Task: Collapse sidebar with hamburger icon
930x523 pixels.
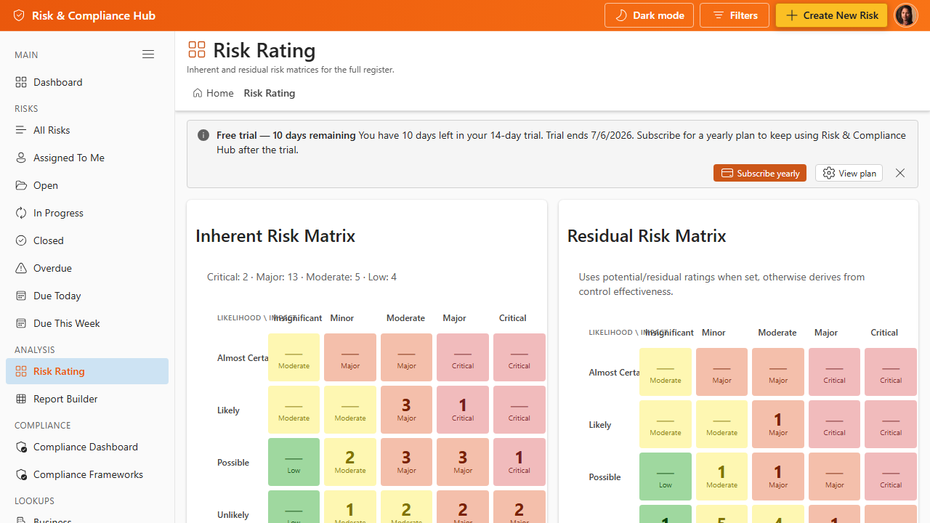Action: tap(148, 54)
